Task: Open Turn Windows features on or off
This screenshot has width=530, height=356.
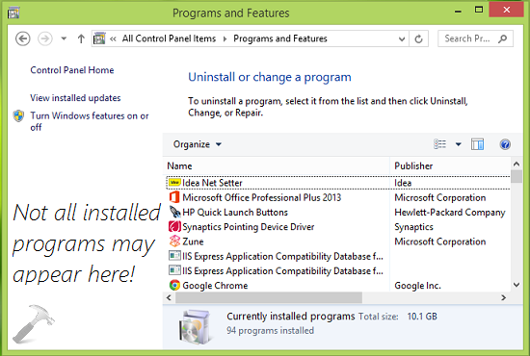Action: [x=90, y=121]
